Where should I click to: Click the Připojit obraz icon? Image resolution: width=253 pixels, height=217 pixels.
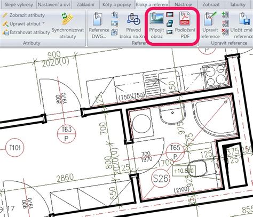(156, 18)
